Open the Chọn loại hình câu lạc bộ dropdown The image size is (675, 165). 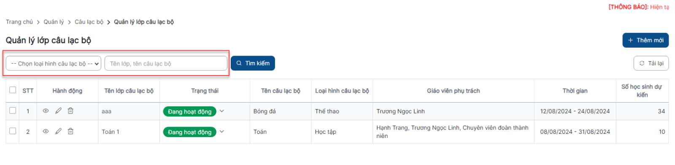[x=54, y=64]
